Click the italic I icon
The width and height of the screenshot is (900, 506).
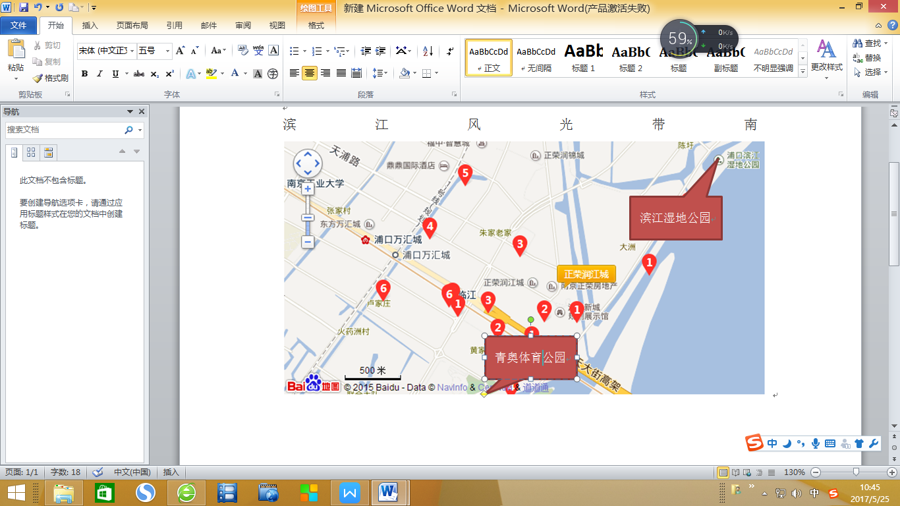pyautogui.click(x=99, y=74)
